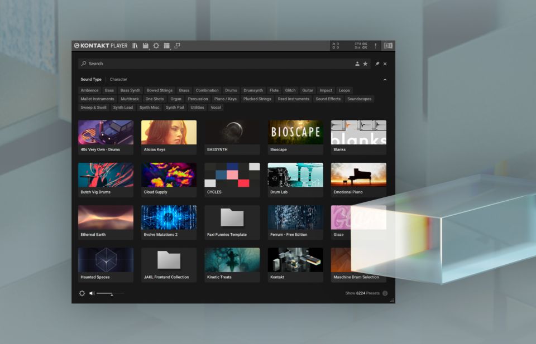Pick Sweep & Swell tag

[x=94, y=108]
